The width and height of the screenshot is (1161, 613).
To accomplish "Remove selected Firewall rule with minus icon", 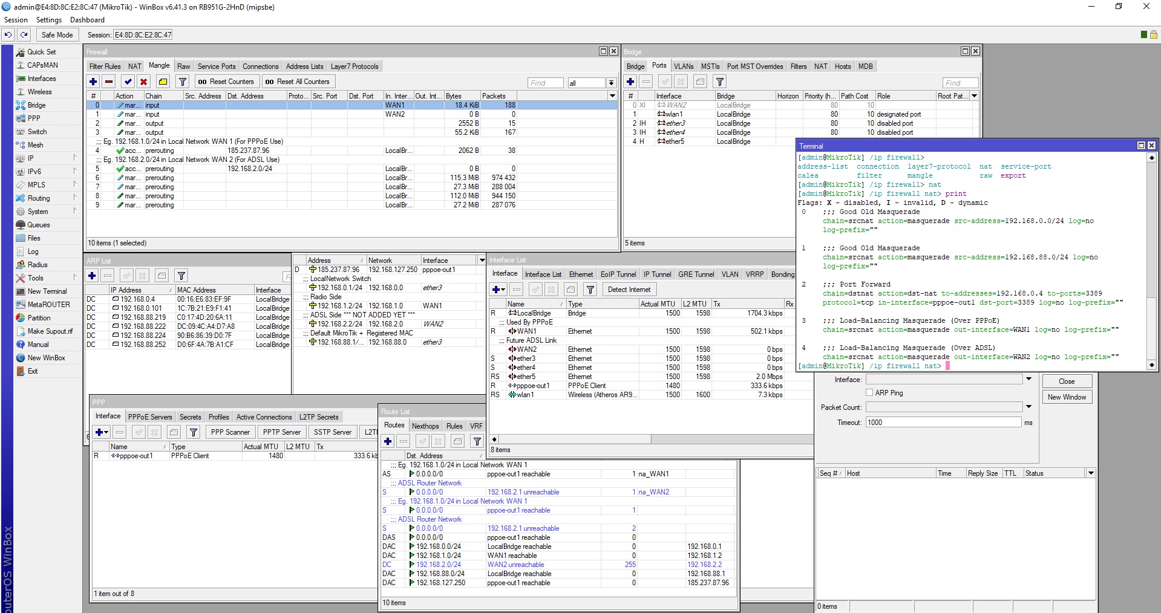I will click(109, 82).
